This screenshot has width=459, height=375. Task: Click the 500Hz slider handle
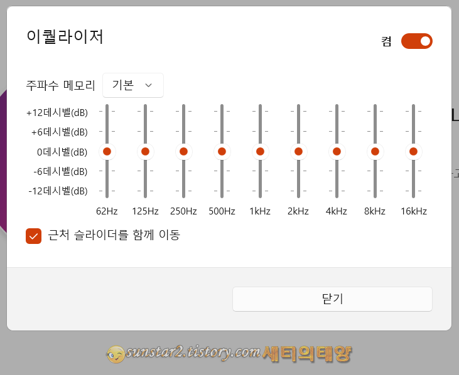pos(222,151)
